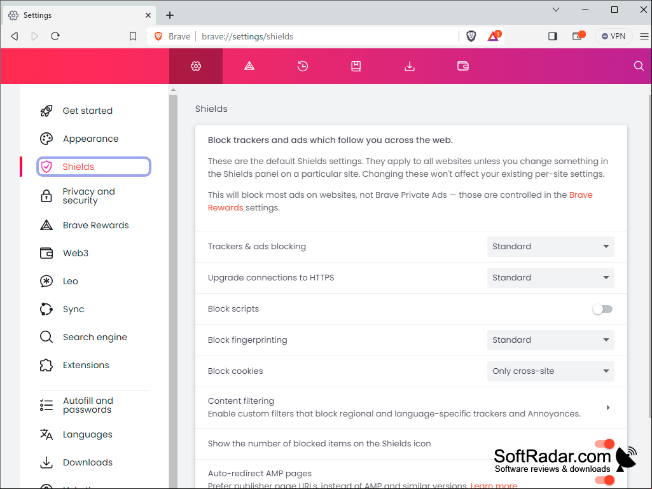This screenshot has height=489, width=652.
Task: Open Brave Rewards triangle icon in pink toolbar
Action: point(249,66)
